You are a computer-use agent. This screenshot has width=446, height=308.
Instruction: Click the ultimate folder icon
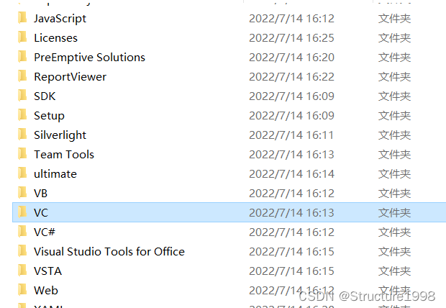(x=22, y=173)
